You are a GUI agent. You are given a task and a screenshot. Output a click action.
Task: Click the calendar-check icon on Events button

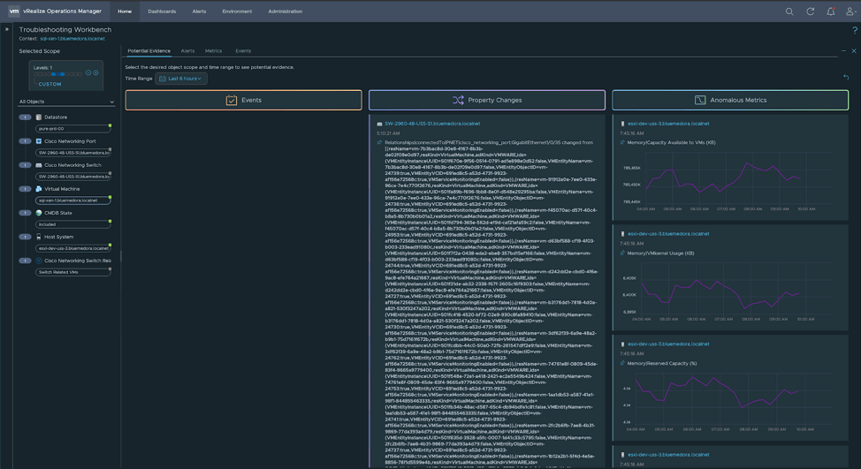point(232,100)
